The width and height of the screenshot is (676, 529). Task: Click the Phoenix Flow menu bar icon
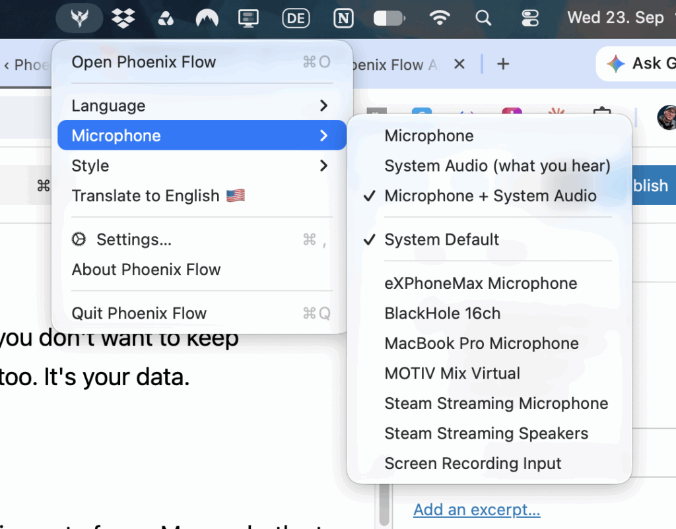80,18
